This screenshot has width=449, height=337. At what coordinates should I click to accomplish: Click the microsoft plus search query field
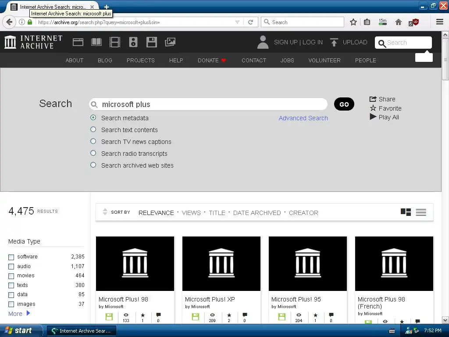(x=208, y=104)
